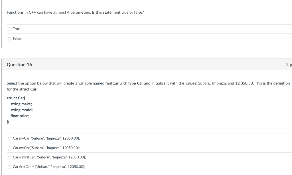Click the "Functions in C++" question sentence
292x175 pixels.
(75, 12)
